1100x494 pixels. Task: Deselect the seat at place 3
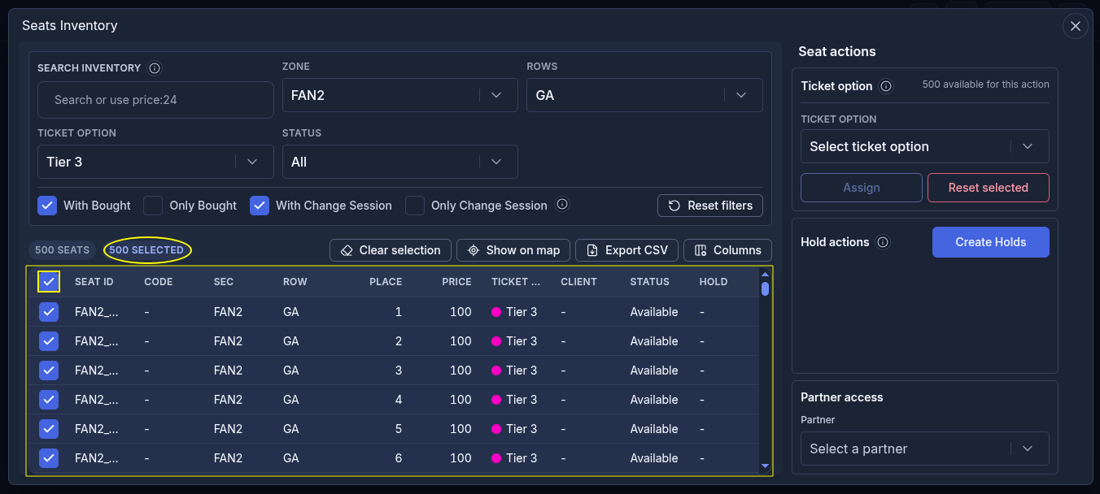coord(49,370)
